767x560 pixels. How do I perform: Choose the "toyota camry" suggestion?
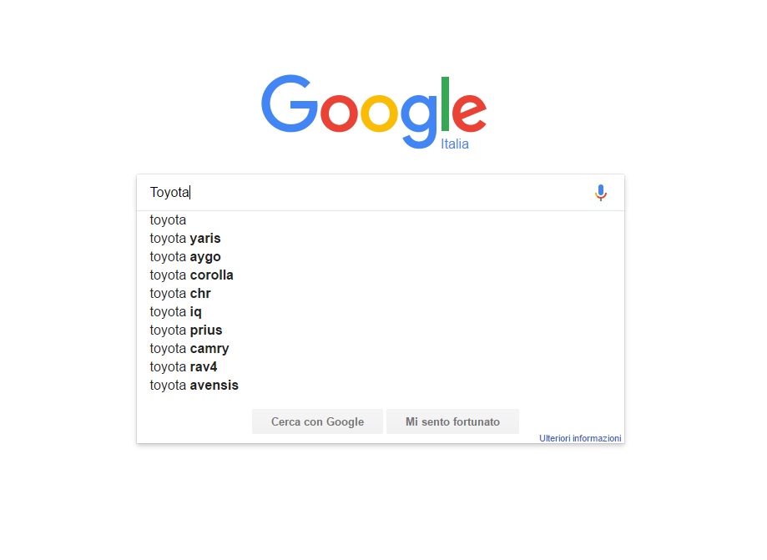coord(380,348)
